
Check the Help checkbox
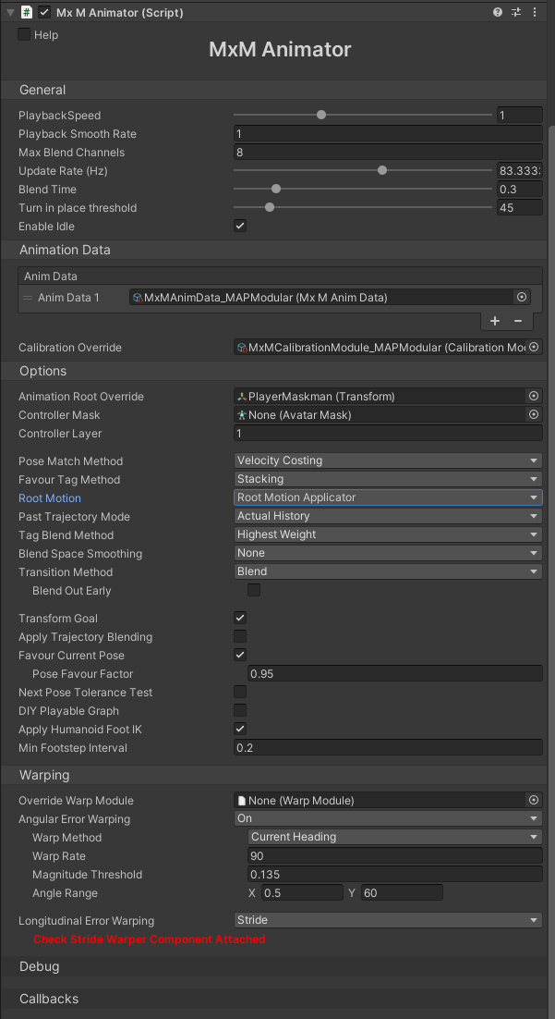25,34
